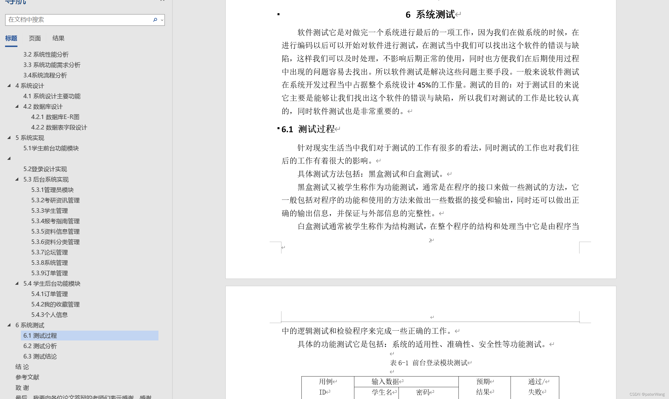Collapse the 5.3 后台系统实现 heading
The height and width of the screenshot is (399, 669).
(x=17, y=179)
